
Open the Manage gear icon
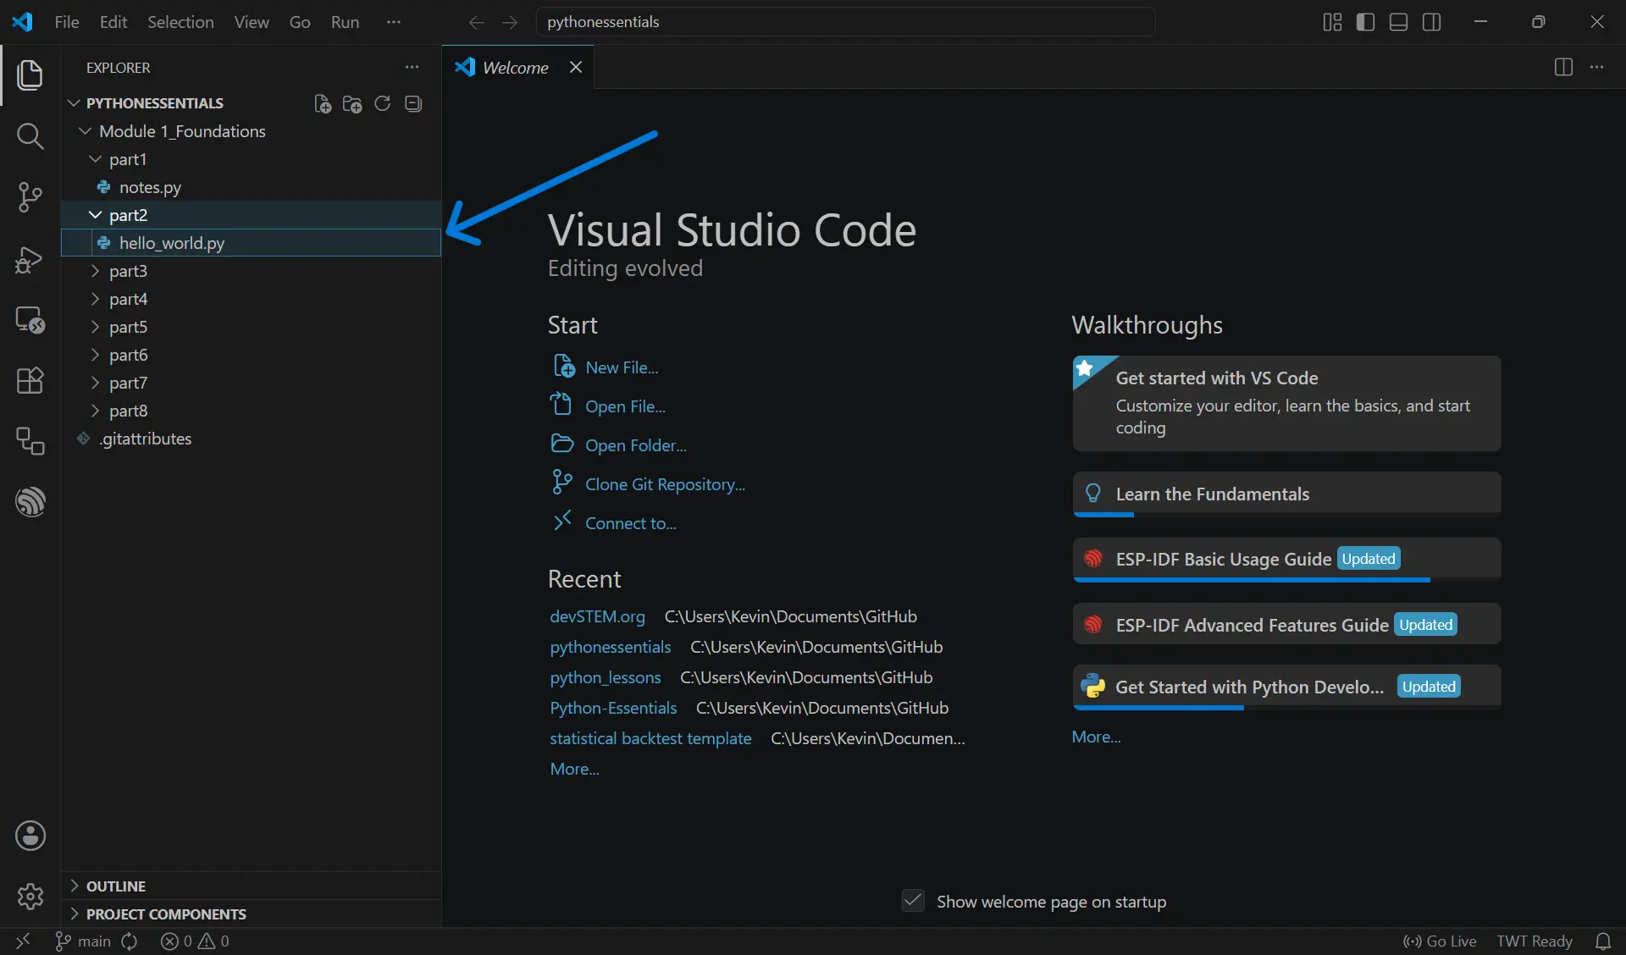[30, 896]
